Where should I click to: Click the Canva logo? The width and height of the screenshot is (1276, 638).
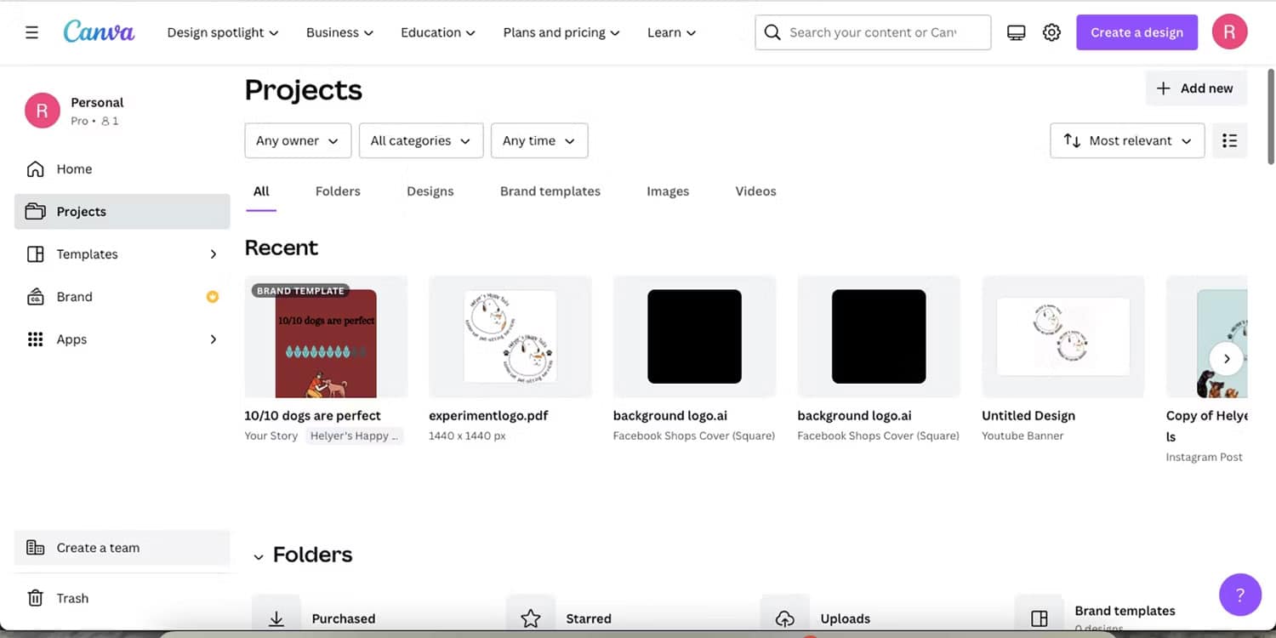(98, 31)
